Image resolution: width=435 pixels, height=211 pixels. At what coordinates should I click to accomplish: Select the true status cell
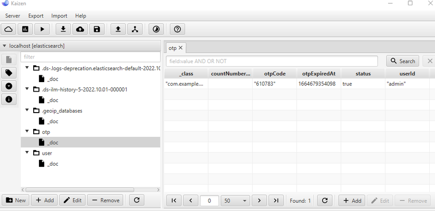[363, 84]
